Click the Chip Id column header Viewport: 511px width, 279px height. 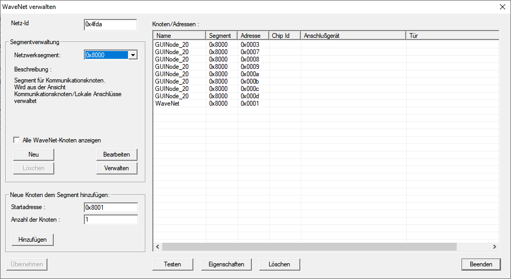[284, 36]
